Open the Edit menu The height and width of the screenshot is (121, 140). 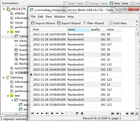[41, 17]
